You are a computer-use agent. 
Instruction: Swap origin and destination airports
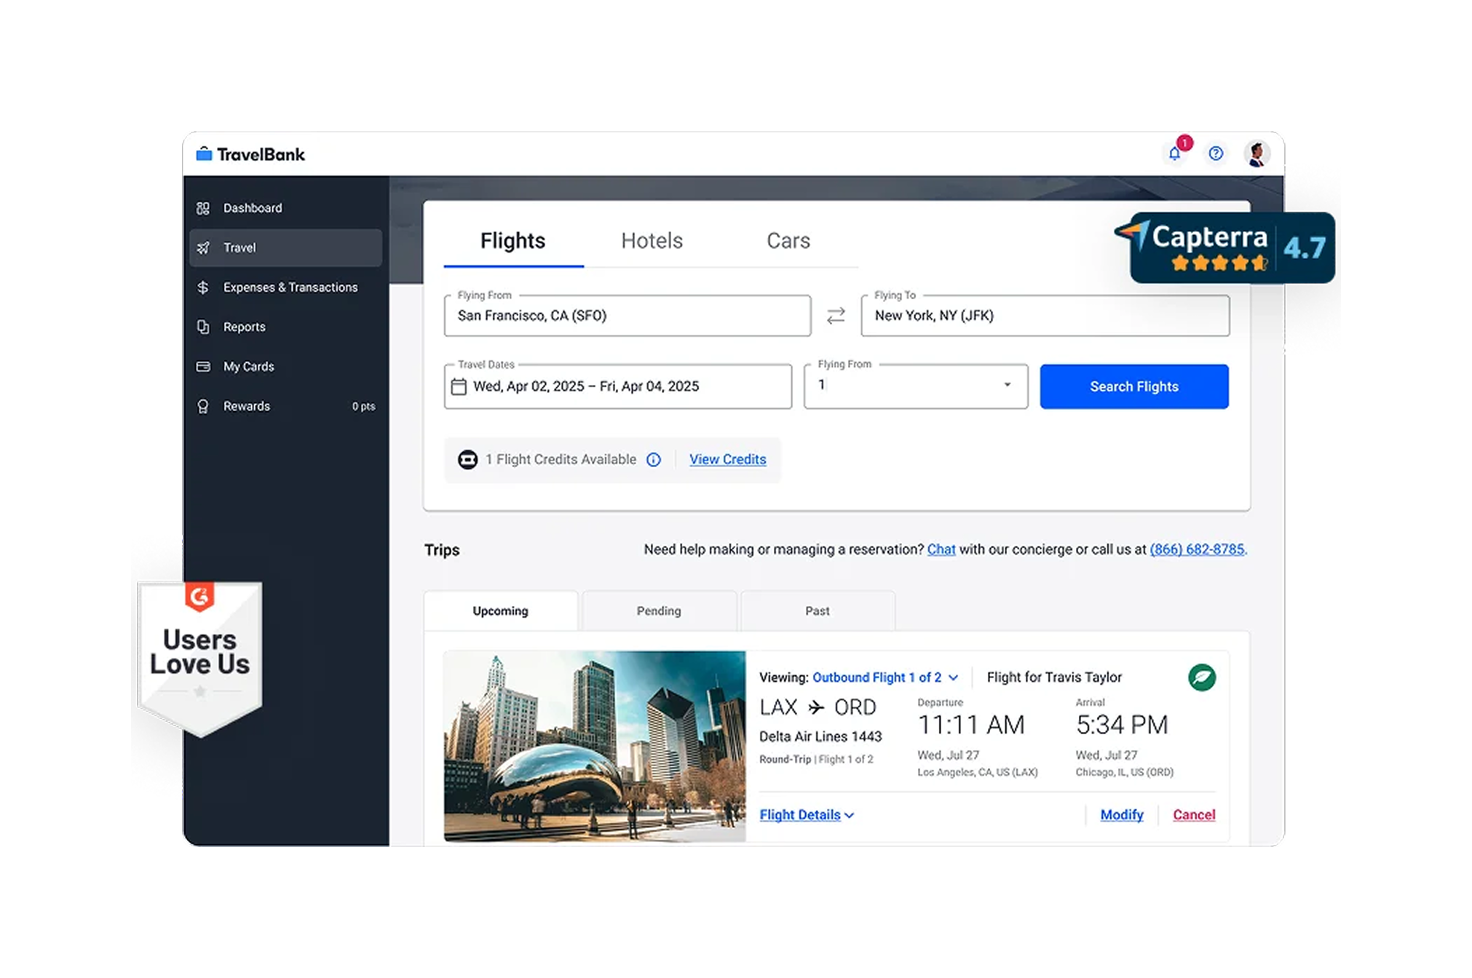pyautogui.click(x=836, y=316)
